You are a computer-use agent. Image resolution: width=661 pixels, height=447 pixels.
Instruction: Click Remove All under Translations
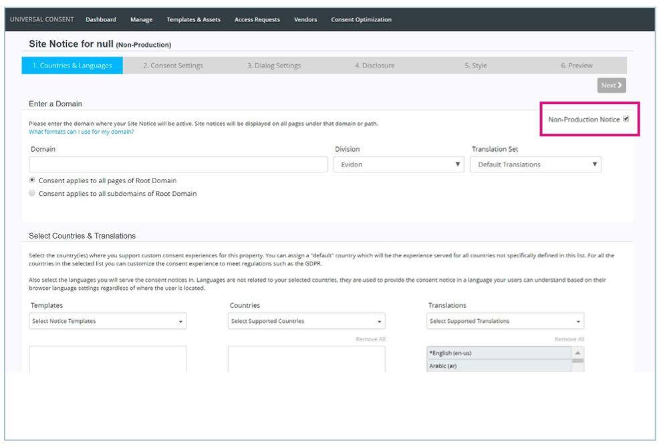pyautogui.click(x=569, y=339)
